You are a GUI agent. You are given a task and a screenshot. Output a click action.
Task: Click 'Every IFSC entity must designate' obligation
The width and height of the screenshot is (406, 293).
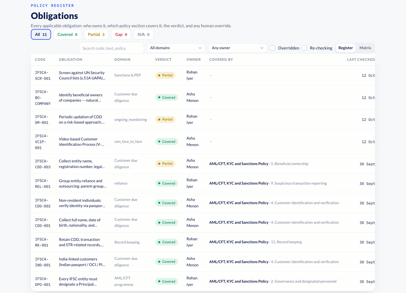[x=78, y=282]
